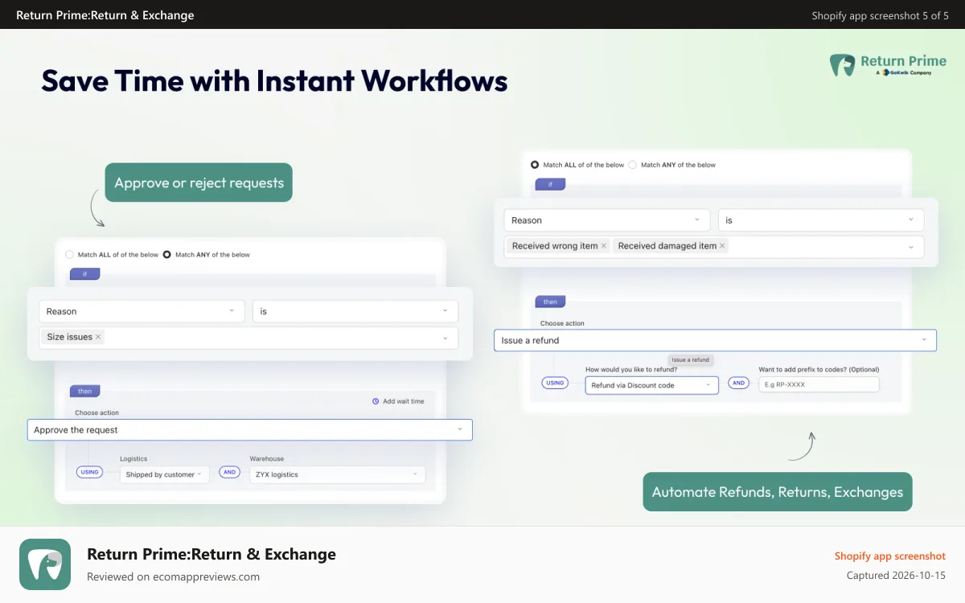965x603 pixels.
Task: Open the Reason dropdown in left panel
Action: pos(142,311)
